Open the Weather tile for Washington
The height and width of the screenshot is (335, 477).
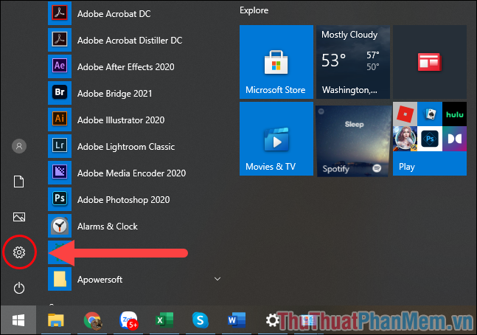[x=353, y=62]
